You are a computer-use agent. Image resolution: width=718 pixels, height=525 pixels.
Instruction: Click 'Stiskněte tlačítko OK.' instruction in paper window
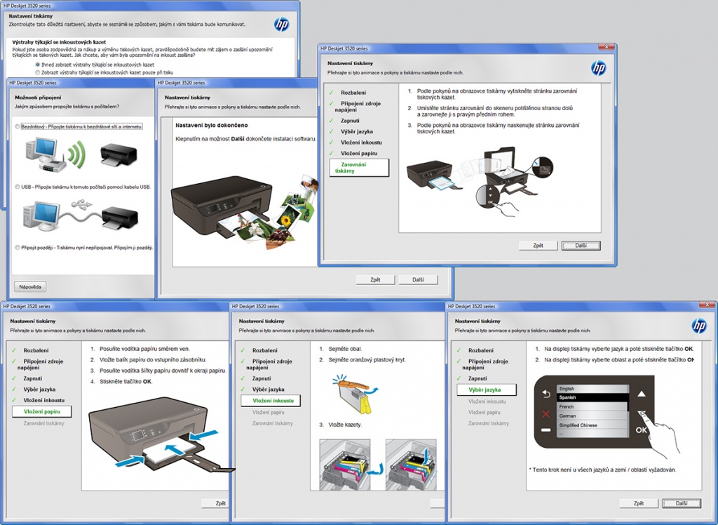tap(126, 382)
